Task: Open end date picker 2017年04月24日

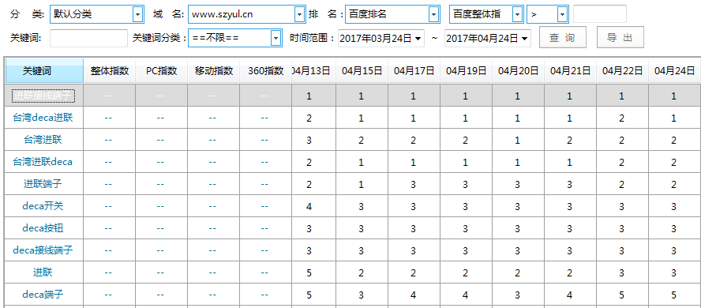Action: point(487,39)
